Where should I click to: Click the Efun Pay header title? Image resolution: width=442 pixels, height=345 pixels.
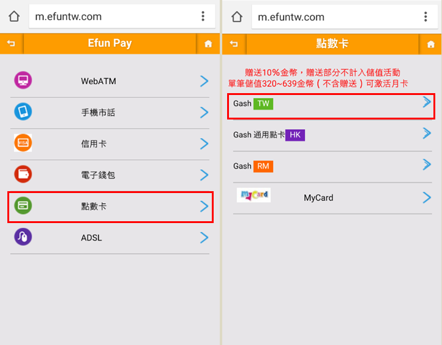point(110,43)
